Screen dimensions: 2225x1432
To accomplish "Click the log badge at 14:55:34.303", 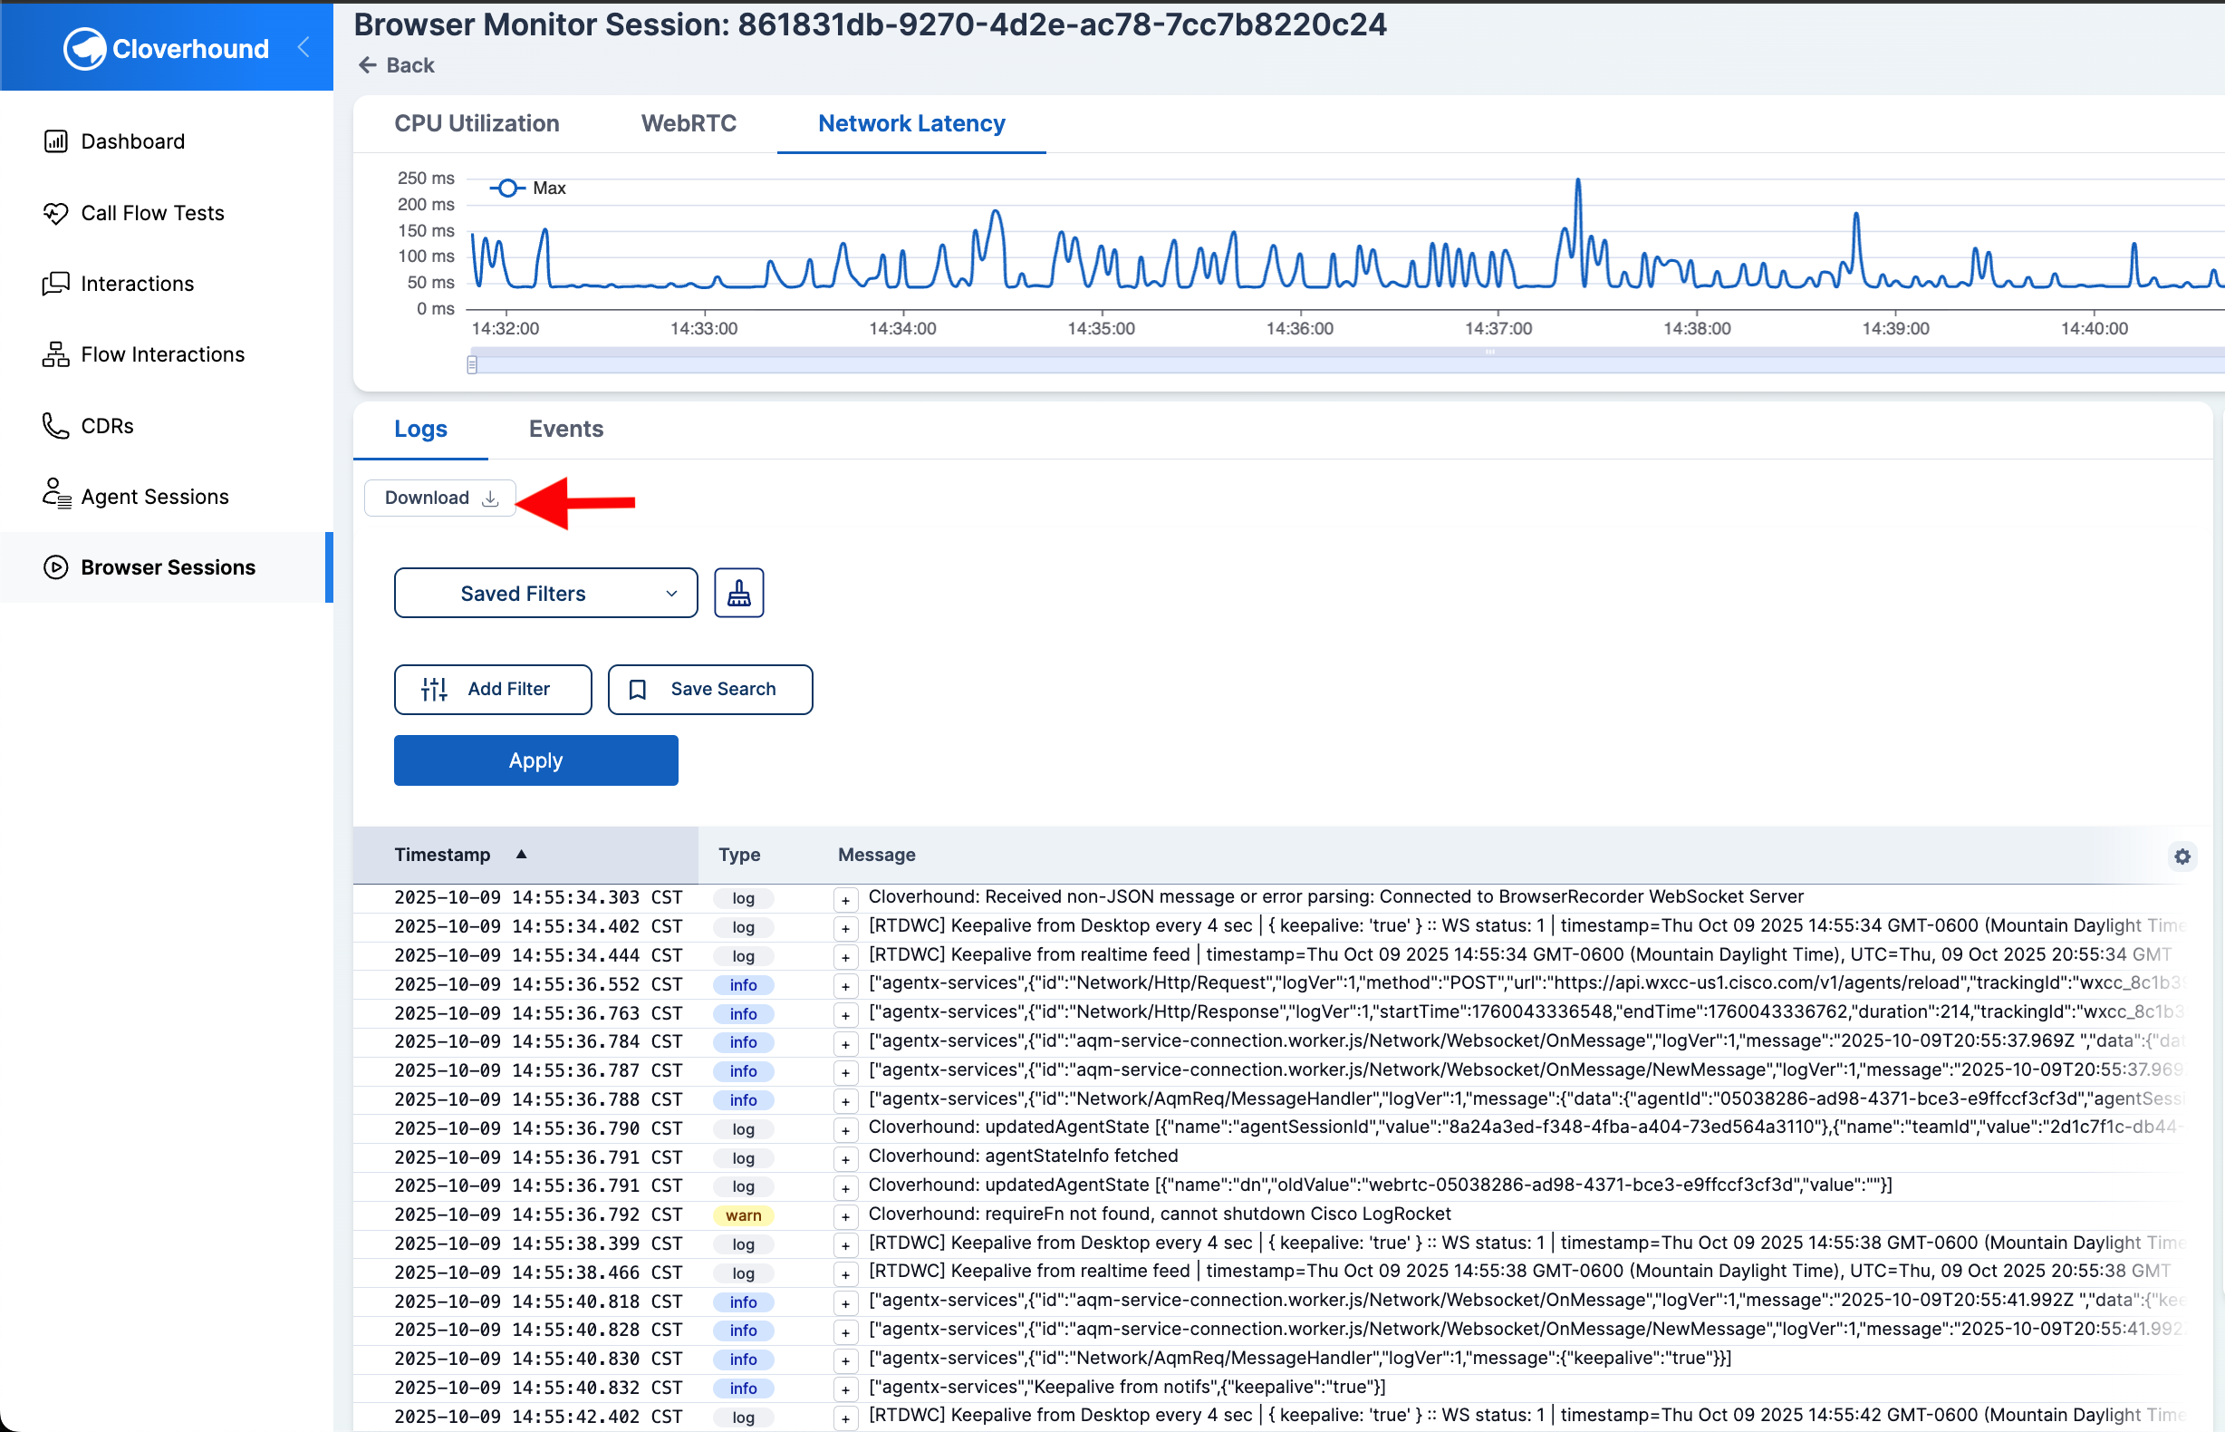I will coord(743,898).
